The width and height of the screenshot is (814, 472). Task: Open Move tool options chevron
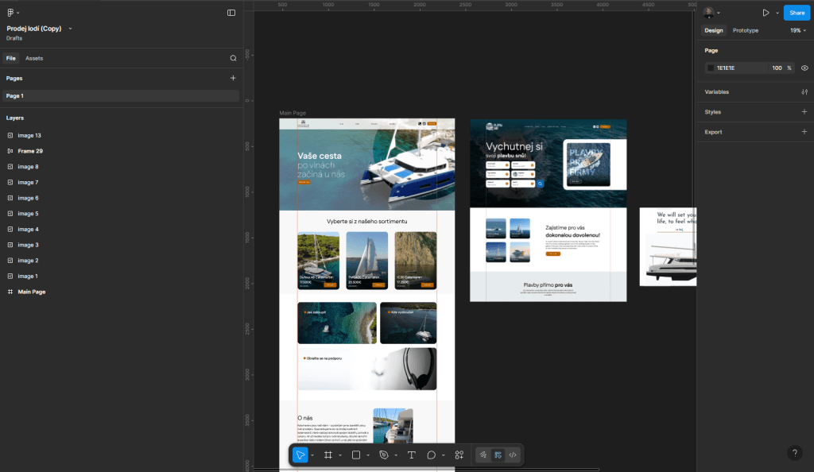pos(312,455)
